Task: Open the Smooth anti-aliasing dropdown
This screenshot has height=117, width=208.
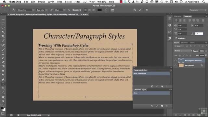Action: pos(77,10)
